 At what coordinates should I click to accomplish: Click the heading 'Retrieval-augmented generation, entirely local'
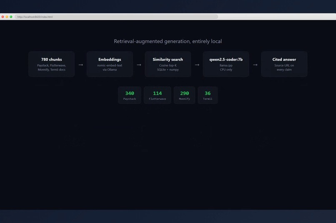(x=168, y=41)
